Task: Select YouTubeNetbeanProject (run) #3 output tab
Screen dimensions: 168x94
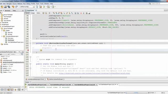Action: click(x=85, y=85)
